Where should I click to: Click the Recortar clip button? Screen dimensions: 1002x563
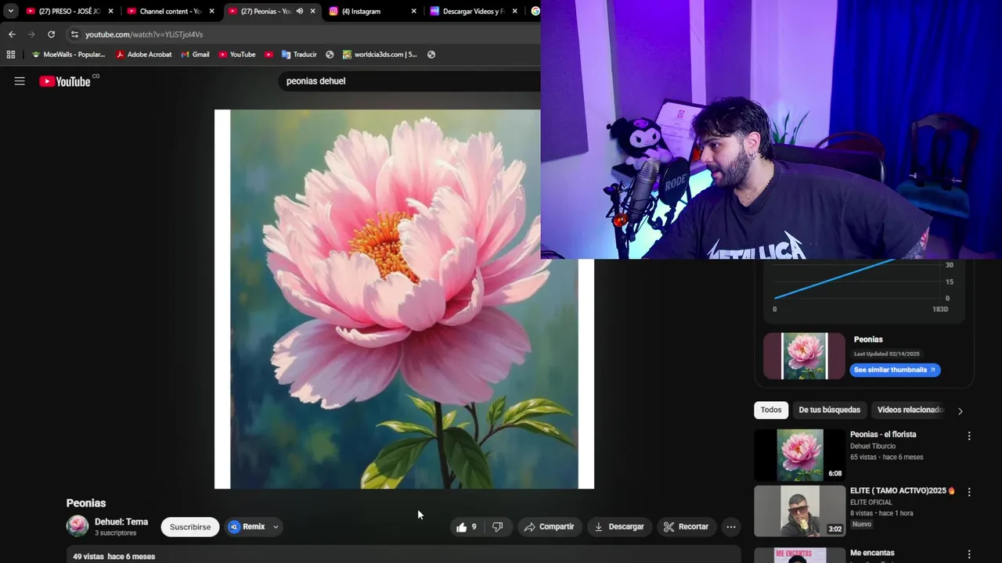coord(686,527)
